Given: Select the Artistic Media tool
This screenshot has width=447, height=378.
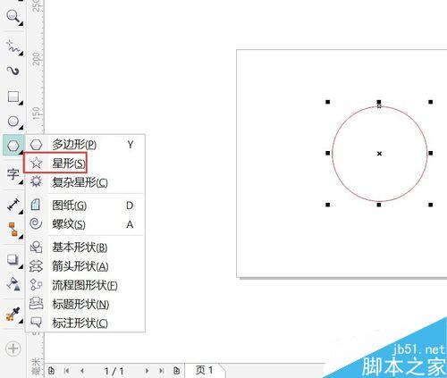Looking at the screenshot, I should coord(13,71).
